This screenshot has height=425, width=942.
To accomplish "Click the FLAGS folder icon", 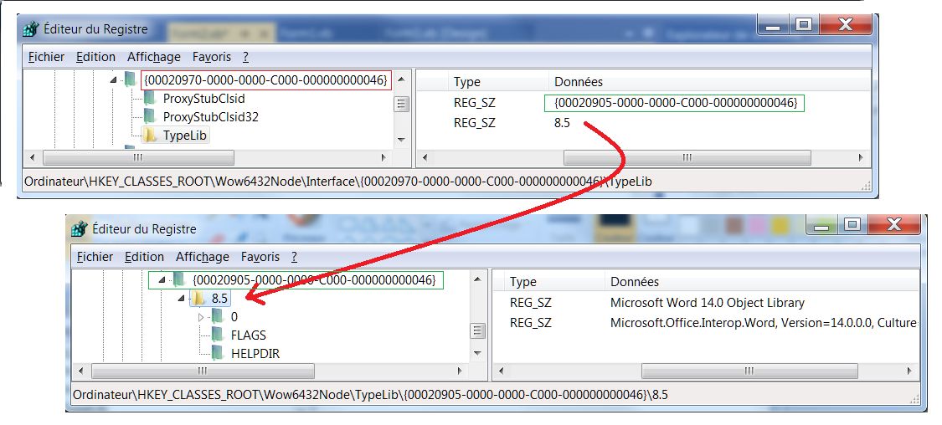I will click(218, 335).
